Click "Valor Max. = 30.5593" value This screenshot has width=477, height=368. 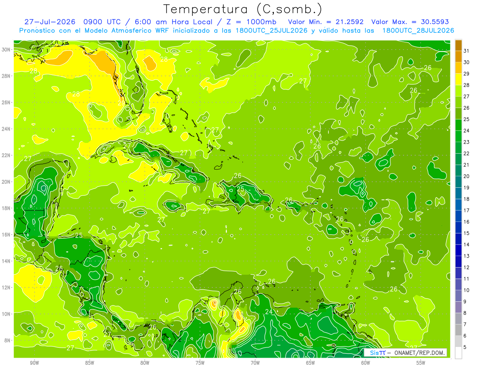pyautogui.click(x=410, y=21)
